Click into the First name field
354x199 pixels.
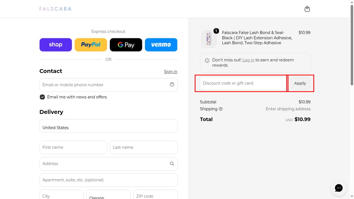point(73,147)
